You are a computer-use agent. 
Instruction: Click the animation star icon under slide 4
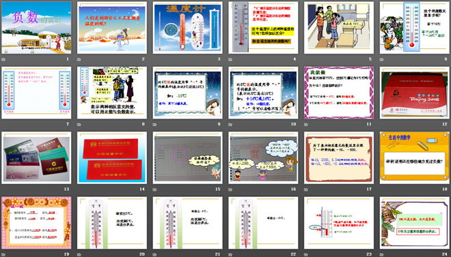(230, 60)
